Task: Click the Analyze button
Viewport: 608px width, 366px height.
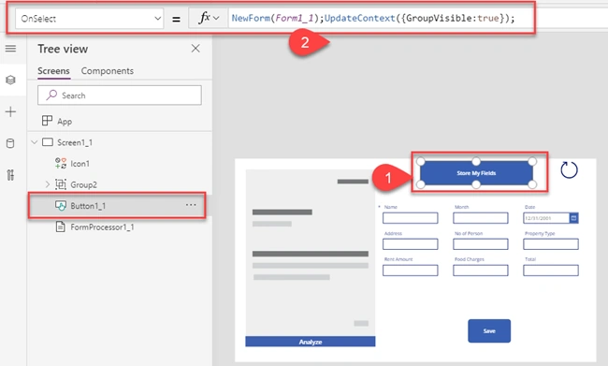Action: point(311,342)
